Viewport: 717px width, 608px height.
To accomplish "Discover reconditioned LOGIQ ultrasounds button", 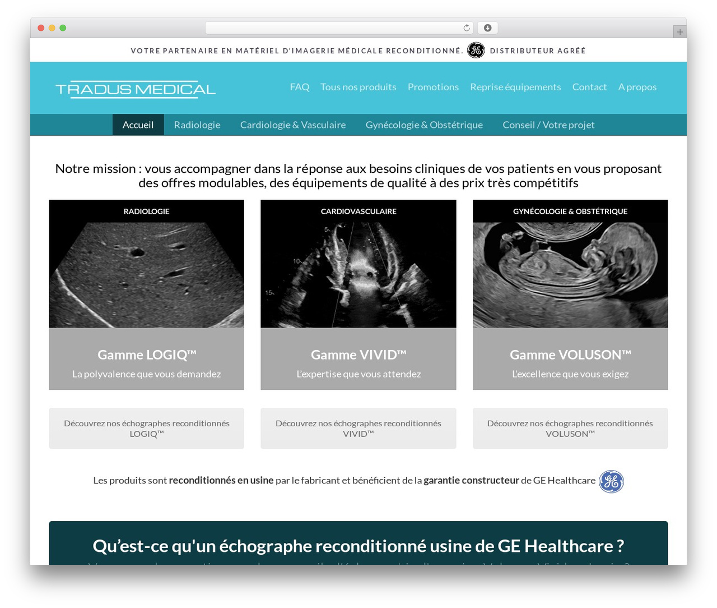I will coord(147,429).
